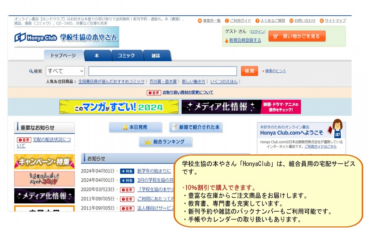This screenshot has width=369, height=229.
Task: View the shopping cart 買い物かごを見る
Action: click(297, 36)
